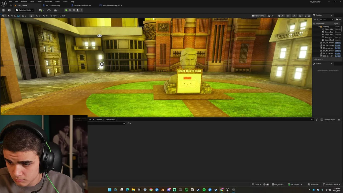Click the viewport layout grid icon
The height and width of the screenshot is (193, 343).
309,16
